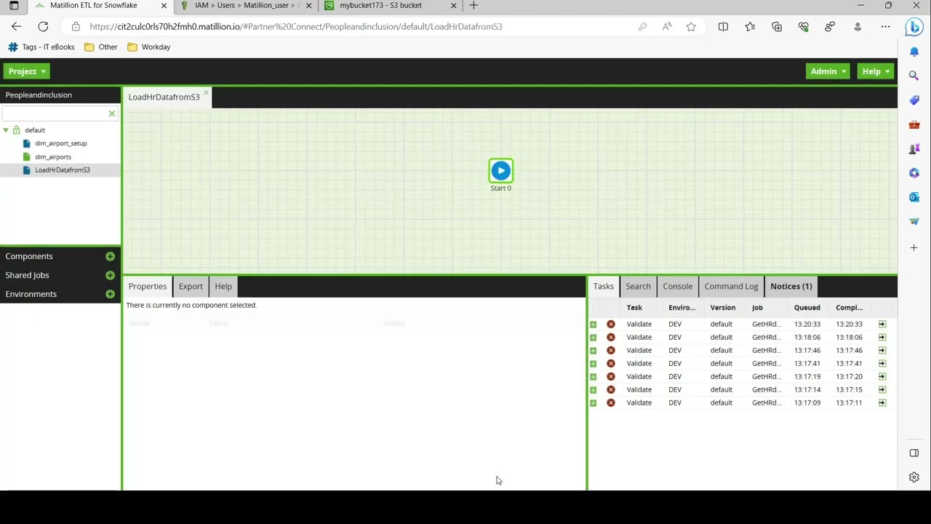
Task: Expand the task row queued at 13:17:09
Action: point(594,403)
